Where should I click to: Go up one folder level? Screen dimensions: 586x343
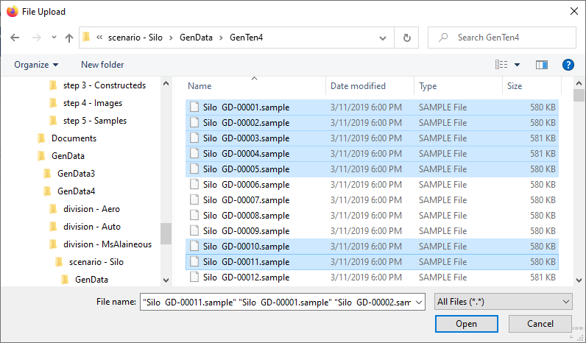click(x=68, y=38)
